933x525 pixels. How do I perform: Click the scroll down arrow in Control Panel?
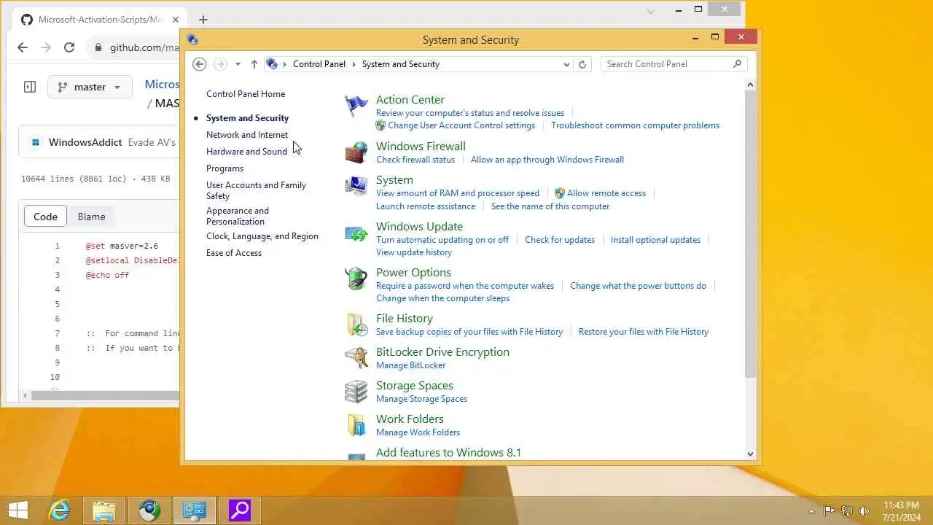[x=751, y=454]
